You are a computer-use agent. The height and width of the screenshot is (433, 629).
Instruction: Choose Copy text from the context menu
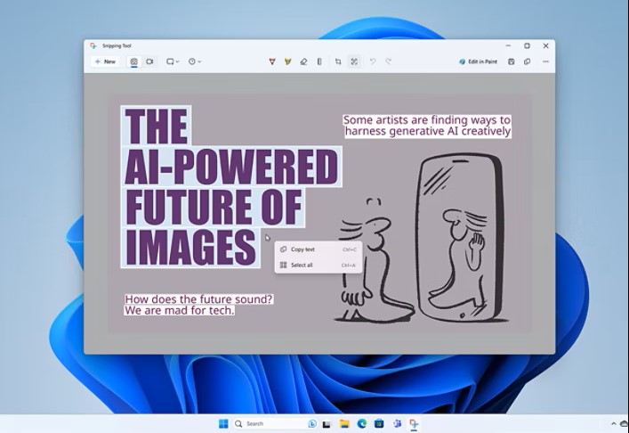point(302,249)
